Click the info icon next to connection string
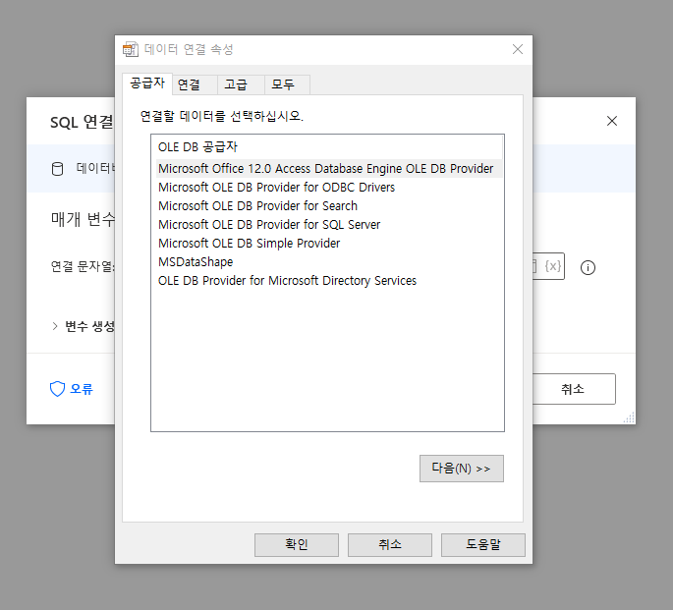The height and width of the screenshot is (610, 673). pyautogui.click(x=588, y=268)
